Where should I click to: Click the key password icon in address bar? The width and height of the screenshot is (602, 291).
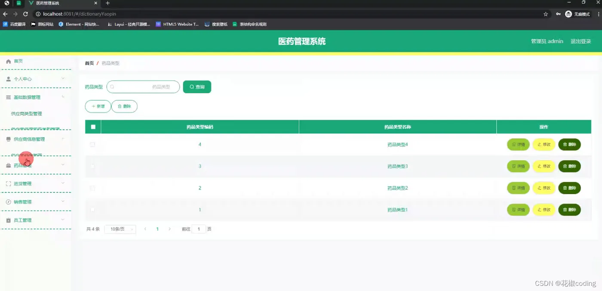tap(558, 14)
